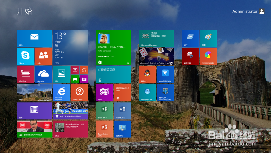Open the Health & Fitness tile
This screenshot has height=153, width=271.
122,93
